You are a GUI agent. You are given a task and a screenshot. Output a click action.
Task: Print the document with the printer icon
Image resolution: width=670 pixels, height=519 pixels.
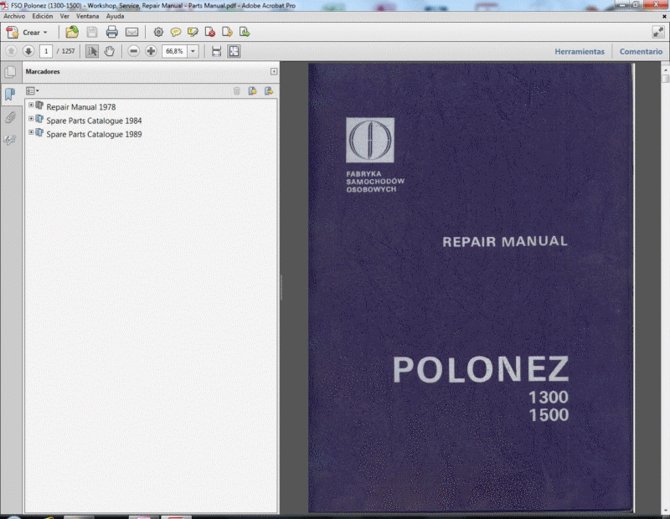click(112, 32)
